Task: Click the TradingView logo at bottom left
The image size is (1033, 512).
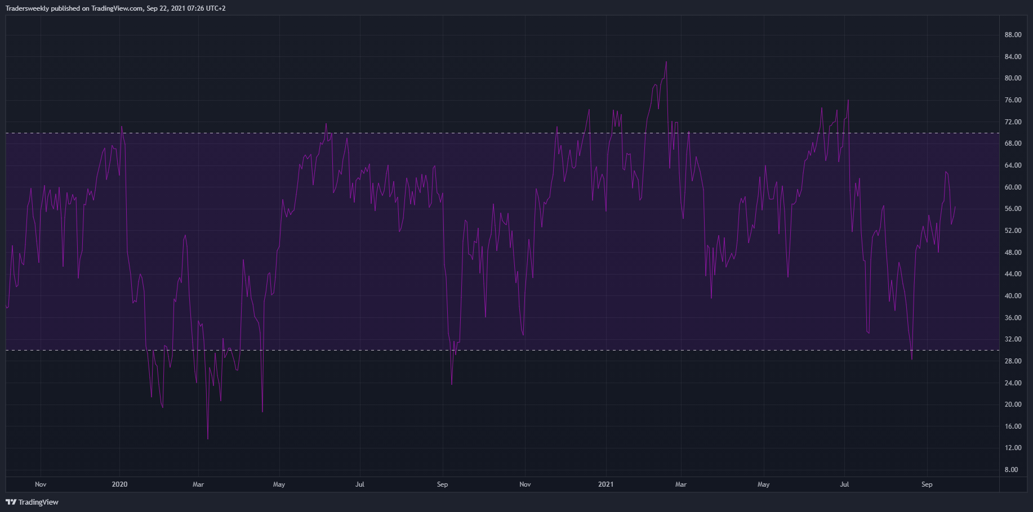Action: coord(32,502)
